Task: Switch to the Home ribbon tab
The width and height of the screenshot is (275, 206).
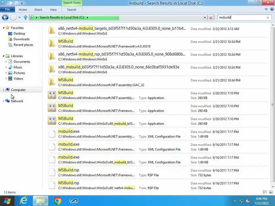Action: point(23,10)
